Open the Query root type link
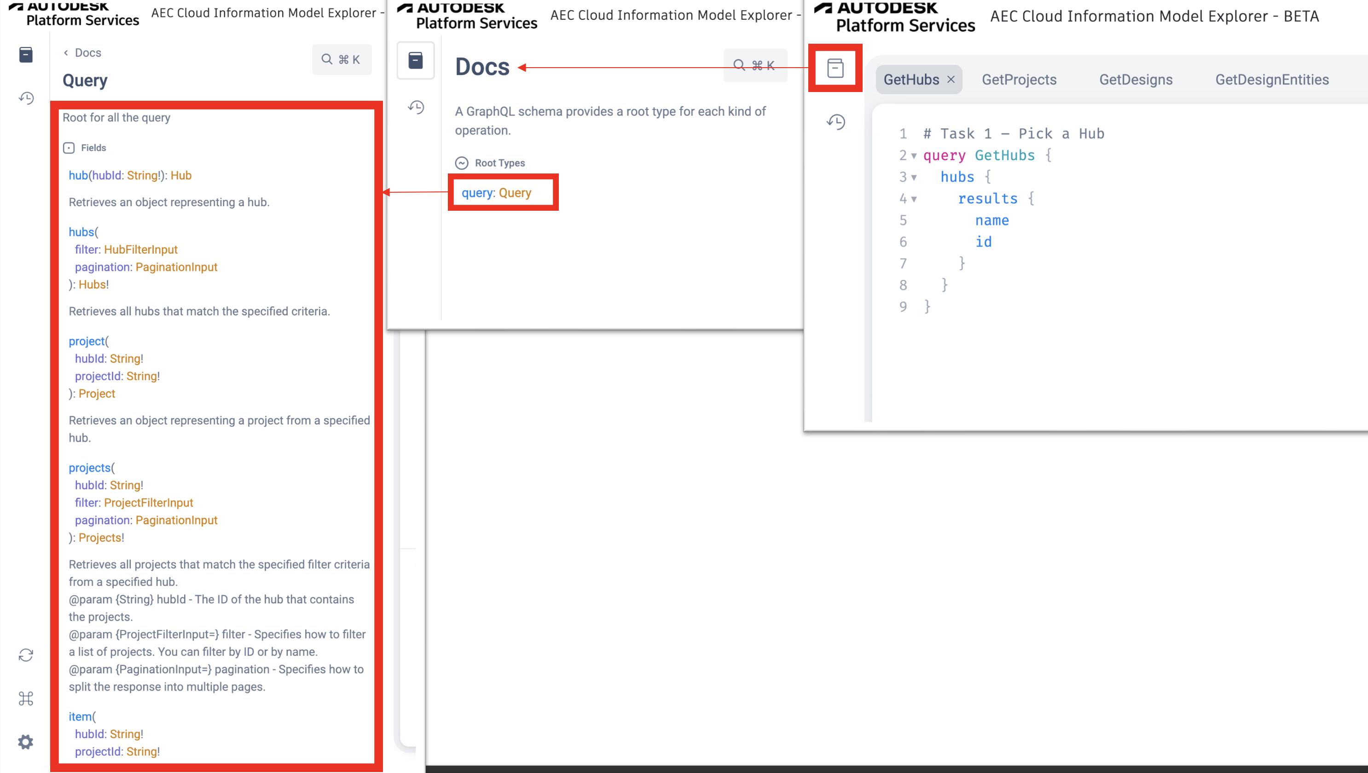The width and height of the screenshot is (1368, 773). click(514, 193)
